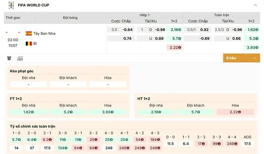The image size is (264, 154).
Task: Click 2.19 odds in top table Hiệp 1 column
Action: pos(175,30)
